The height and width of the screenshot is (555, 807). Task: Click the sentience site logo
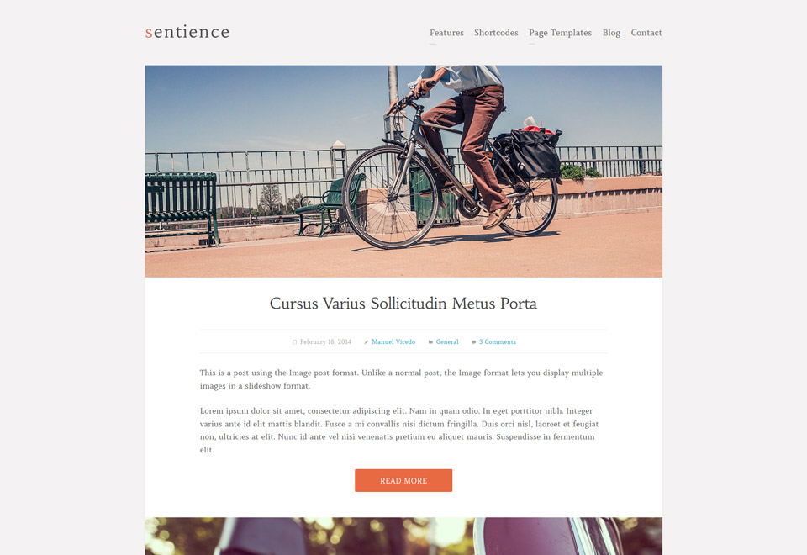pos(187,32)
